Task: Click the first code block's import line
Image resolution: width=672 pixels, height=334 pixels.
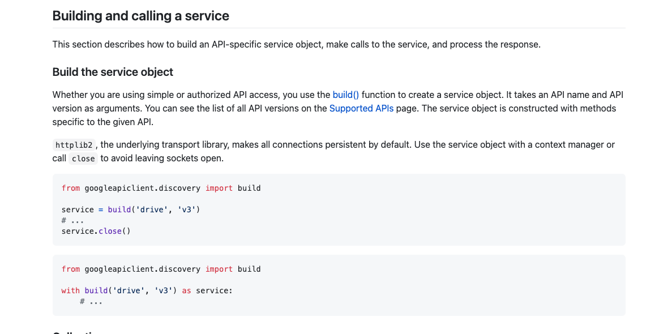Action: click(x=161, y=188)
